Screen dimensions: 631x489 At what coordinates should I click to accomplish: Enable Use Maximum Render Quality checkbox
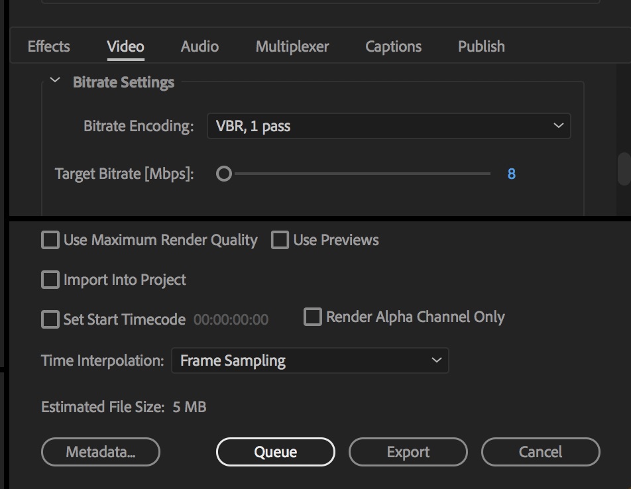pos(50,240)
